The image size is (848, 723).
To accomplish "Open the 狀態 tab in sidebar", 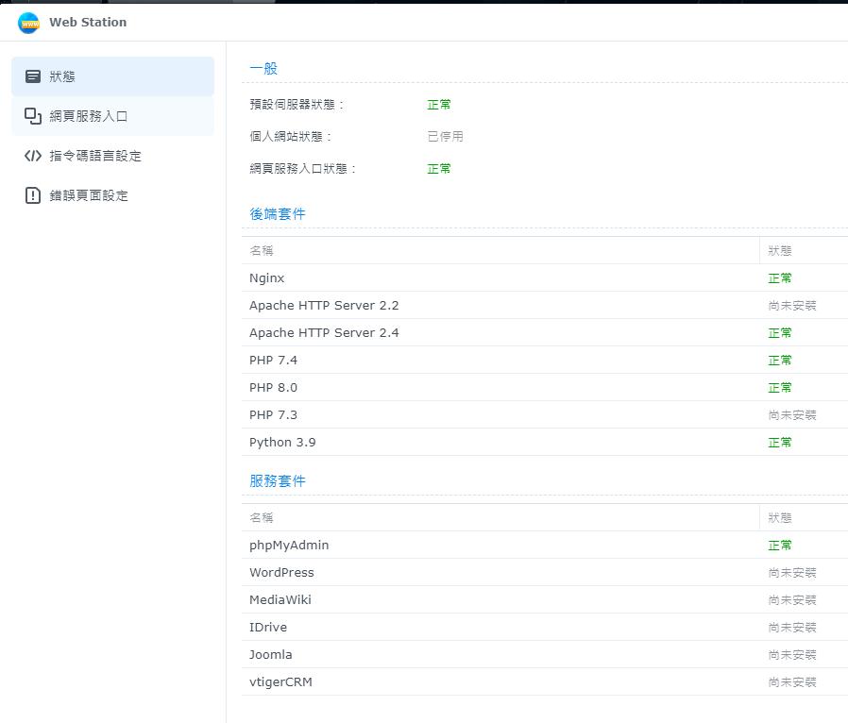I will (112, 76).
